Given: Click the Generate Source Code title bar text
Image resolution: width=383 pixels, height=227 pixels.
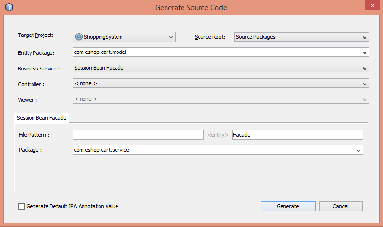Looking at the screenshot, I should coord(191,8).
